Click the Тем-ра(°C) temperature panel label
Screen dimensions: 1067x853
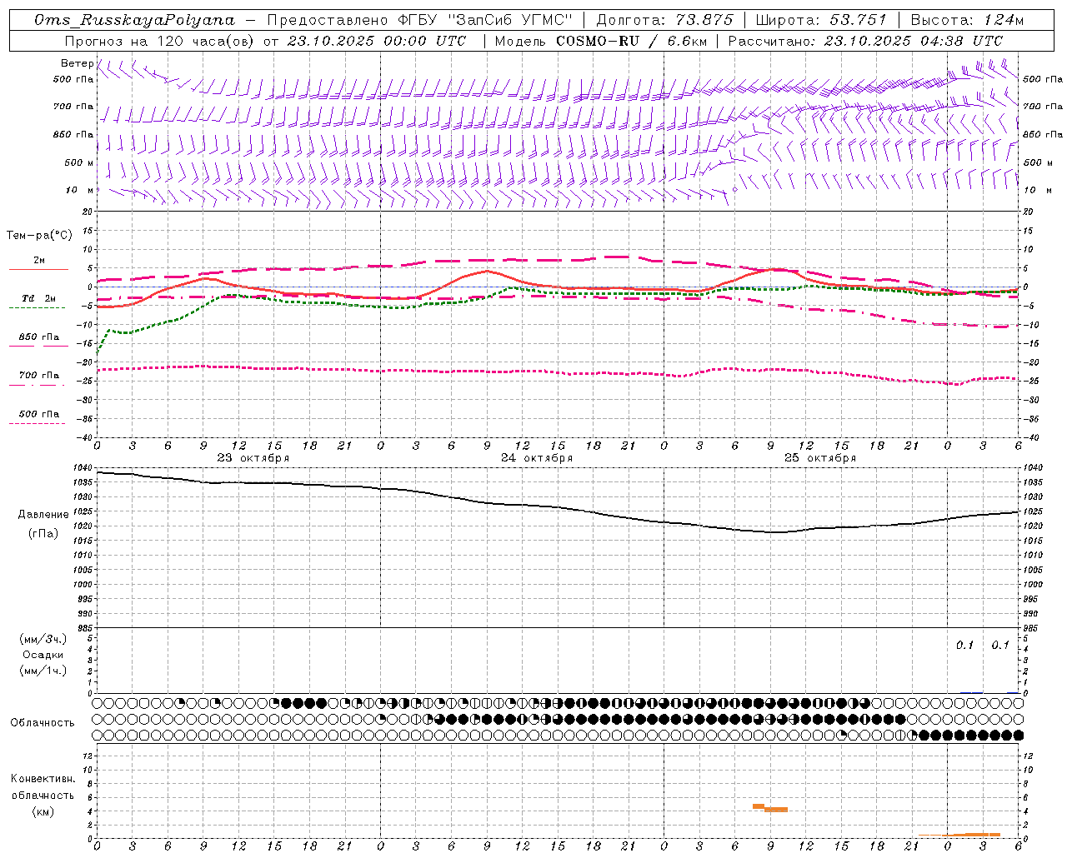tap(39, 236)
